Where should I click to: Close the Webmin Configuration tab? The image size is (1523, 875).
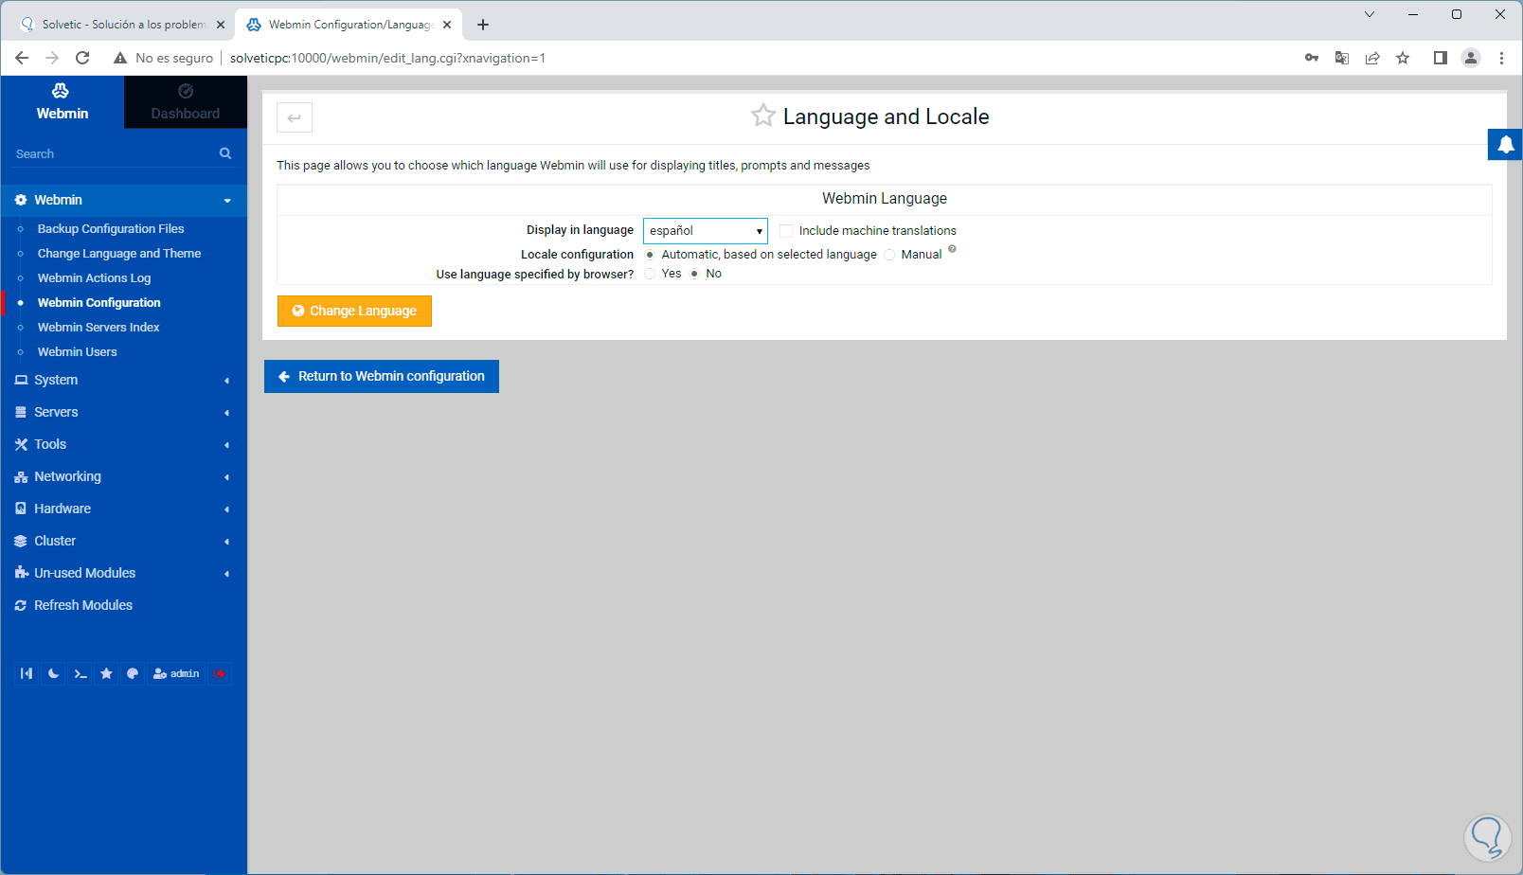(x=447, y=25)
